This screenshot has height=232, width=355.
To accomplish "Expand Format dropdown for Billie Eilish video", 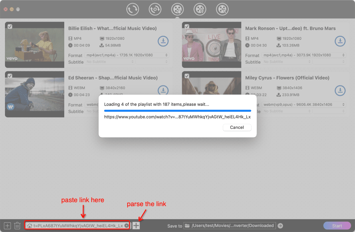I will coord(127,55).
